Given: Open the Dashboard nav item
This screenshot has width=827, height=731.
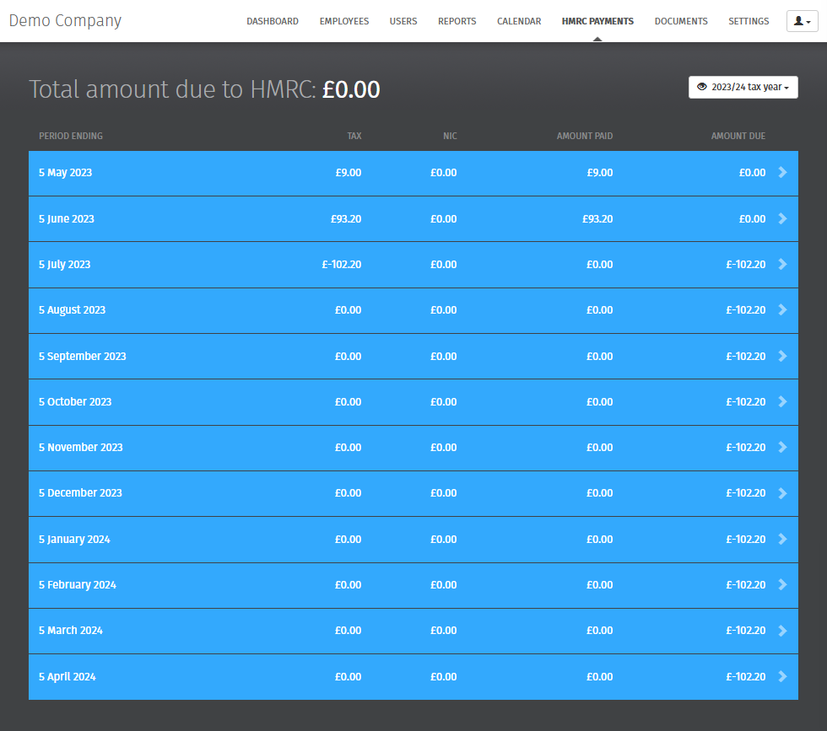Looking at the screenshot, I should click(272, 21).
